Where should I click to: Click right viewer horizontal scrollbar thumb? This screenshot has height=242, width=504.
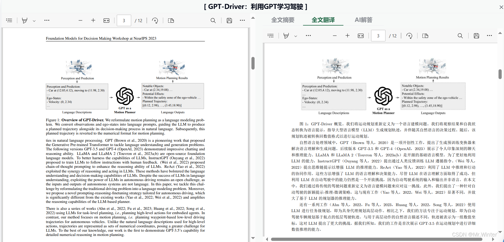(377, 239)
